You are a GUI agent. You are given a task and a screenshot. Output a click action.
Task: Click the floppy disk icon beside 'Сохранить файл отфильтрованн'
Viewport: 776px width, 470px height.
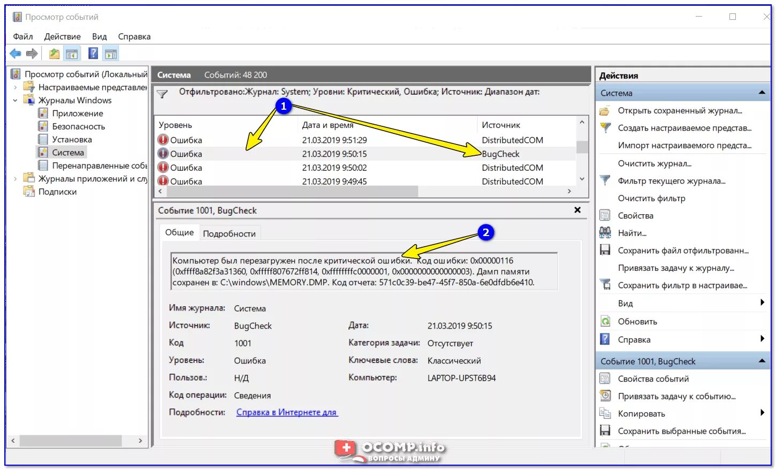605,250
